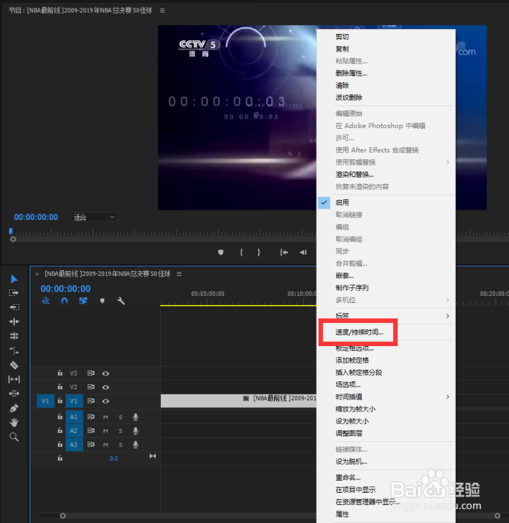Click Go to In point button
Viewport: 509px width, 523px height.
[x=284, y=253]
